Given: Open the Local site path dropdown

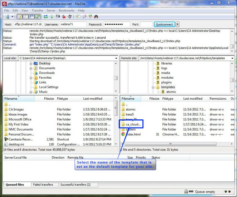Looking at the screenshot, I should tap(116, 58).
